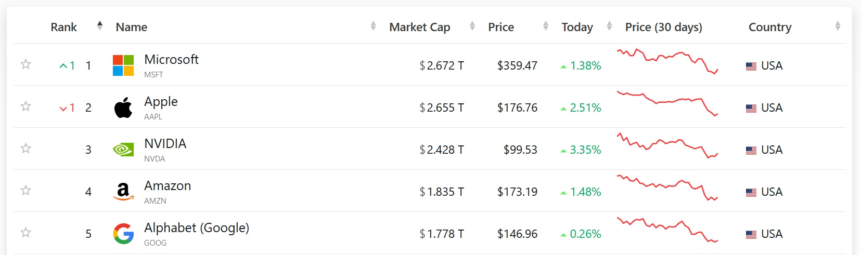The image size is (861, 255).
Task: View Amazon 30-day price sparkline
Action: 667,188
